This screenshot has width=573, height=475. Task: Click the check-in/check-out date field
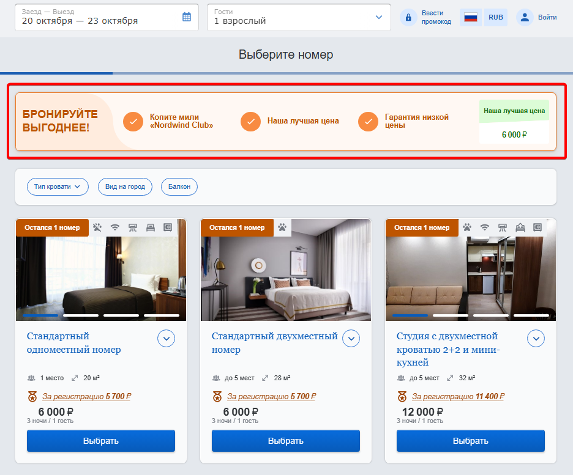[x=98, y=17]
